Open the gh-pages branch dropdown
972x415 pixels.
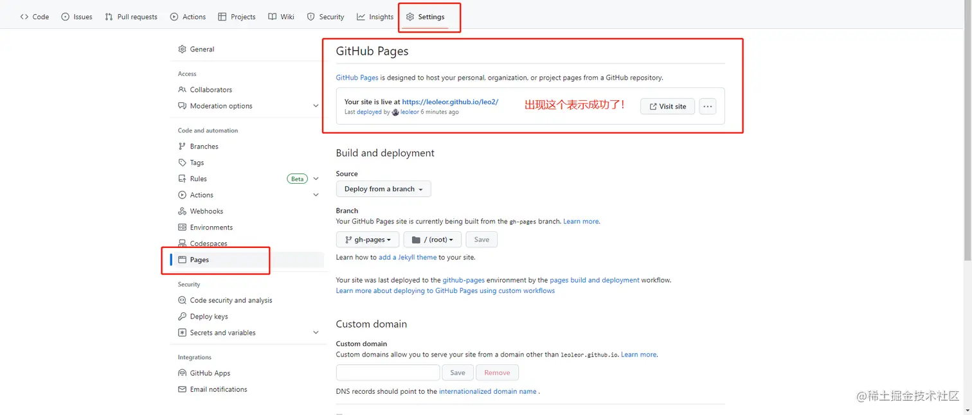point(368,240)
